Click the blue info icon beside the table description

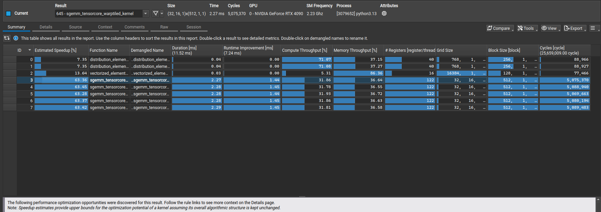[16, 38]
